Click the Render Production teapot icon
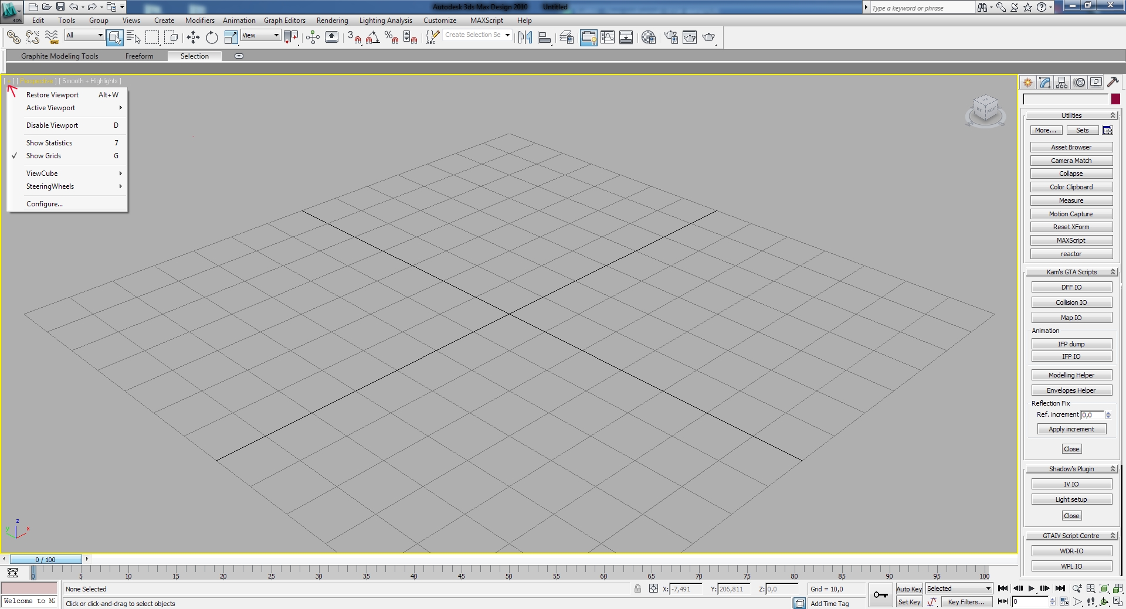The height and width of the screenshot is (609, 1126). [709, 38]
